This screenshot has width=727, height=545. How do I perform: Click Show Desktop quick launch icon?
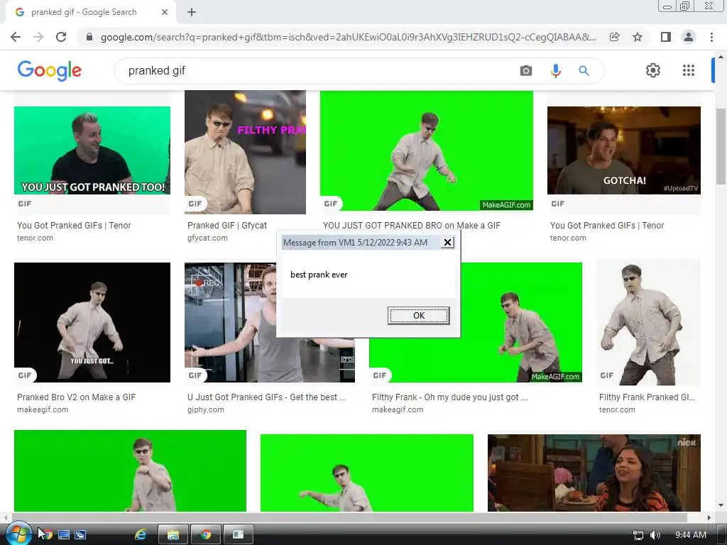tap(63, 535)
